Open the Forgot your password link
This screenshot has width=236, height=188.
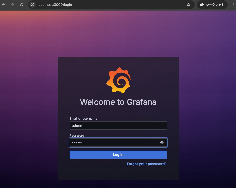[x=147, y=164]
